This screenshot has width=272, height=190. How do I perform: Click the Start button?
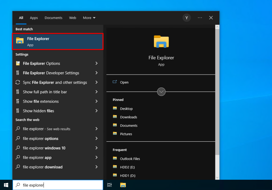coord(5,185)
